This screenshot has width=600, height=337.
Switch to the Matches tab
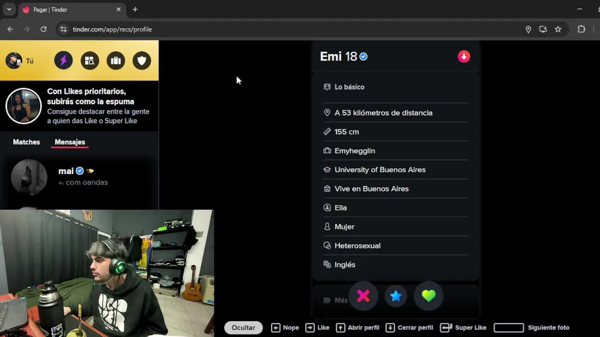click(26, 142)
